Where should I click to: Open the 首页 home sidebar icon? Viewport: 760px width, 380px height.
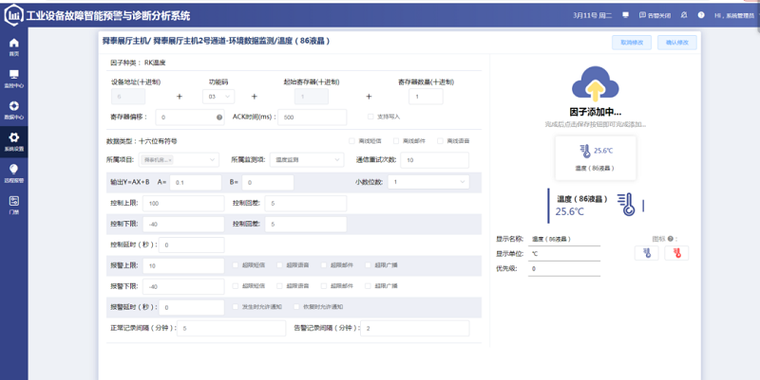[x=13, y=47]
